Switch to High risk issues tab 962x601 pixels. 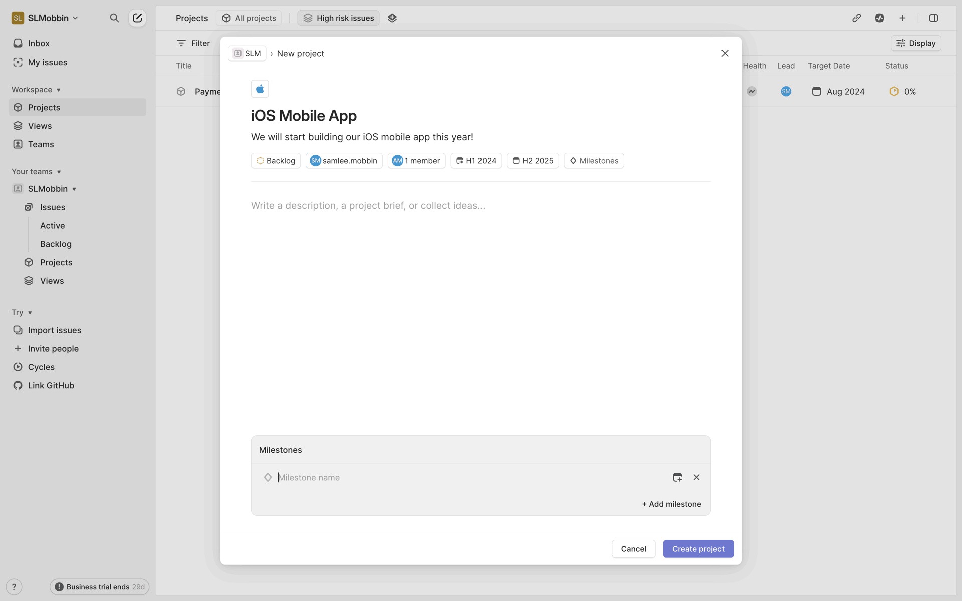coord(339,18)
